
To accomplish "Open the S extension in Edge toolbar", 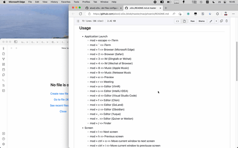I will [203, 14].
